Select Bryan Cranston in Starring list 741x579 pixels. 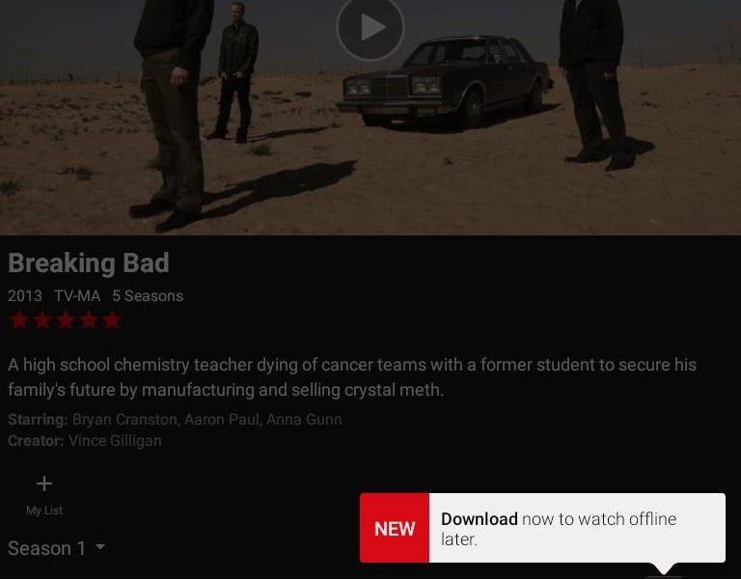point(125,420)
